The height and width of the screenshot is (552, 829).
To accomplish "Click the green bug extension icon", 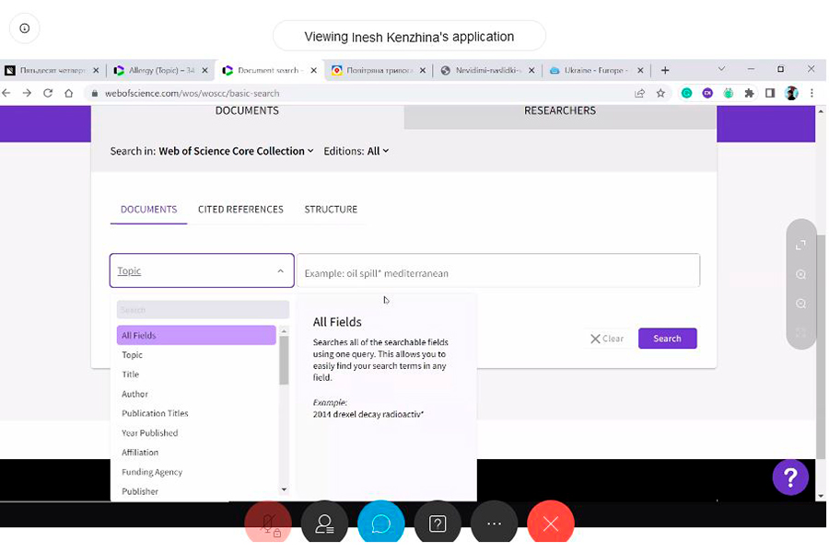I will click(729, 94).
